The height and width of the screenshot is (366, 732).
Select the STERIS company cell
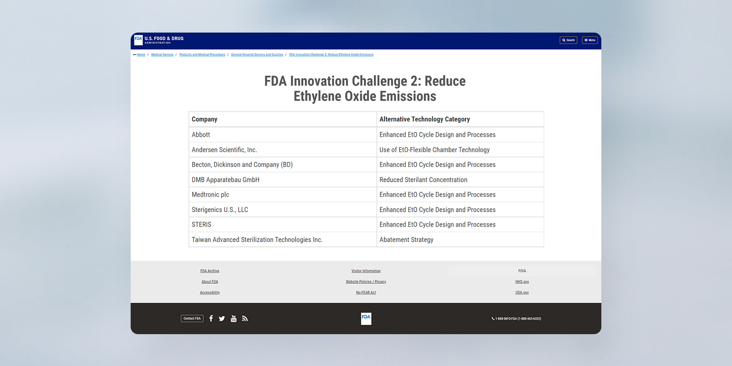tap(283, 225)
